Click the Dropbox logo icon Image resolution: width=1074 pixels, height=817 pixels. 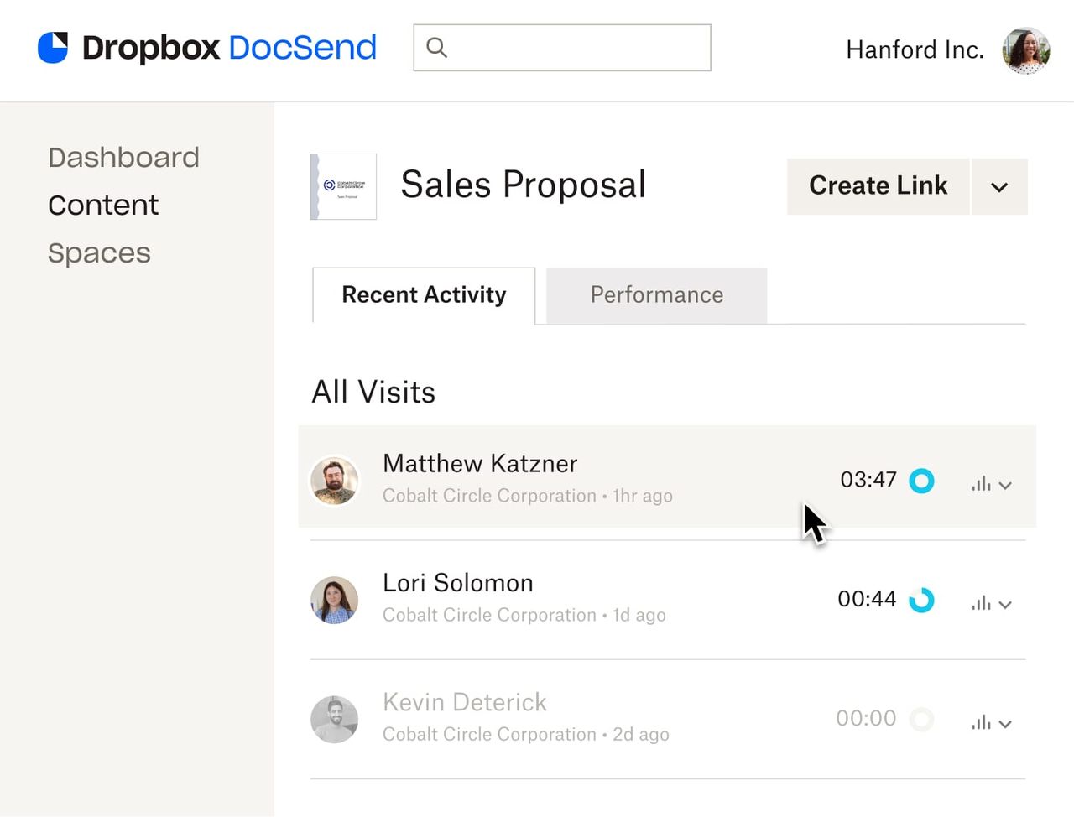[53, 48]
